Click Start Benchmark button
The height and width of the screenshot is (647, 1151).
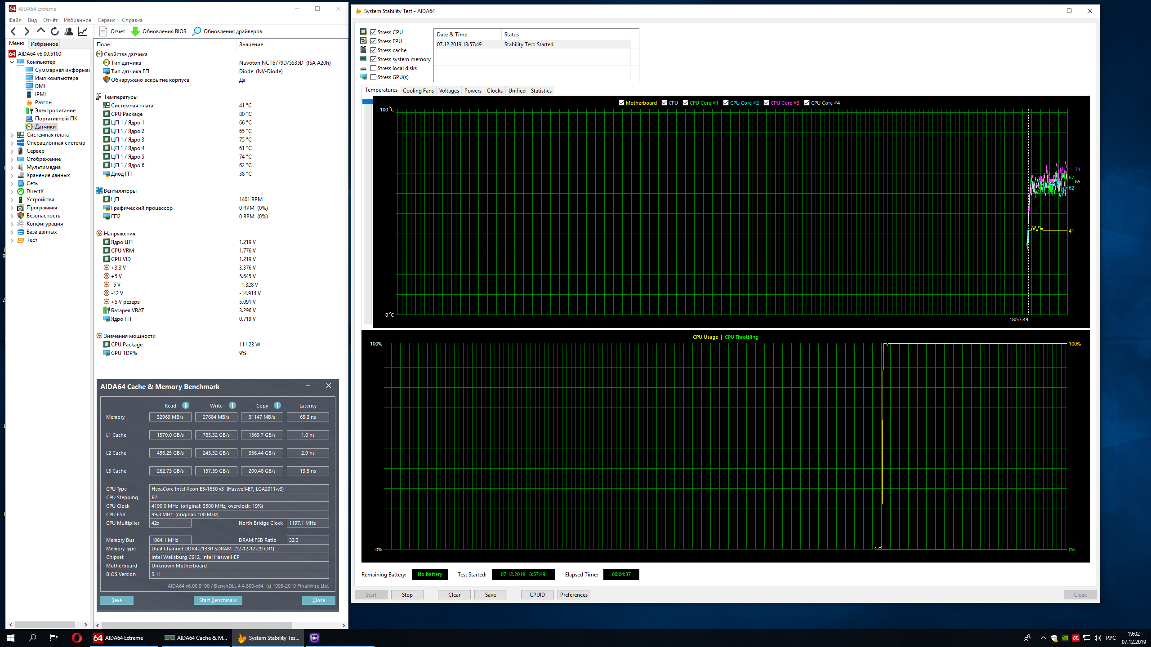point(218,600)
